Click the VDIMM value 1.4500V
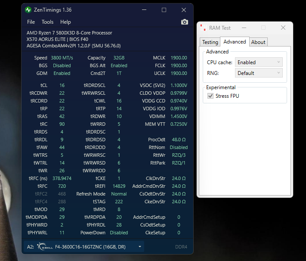The width and height of the screenshot is (306, 261). click(179, 116)
